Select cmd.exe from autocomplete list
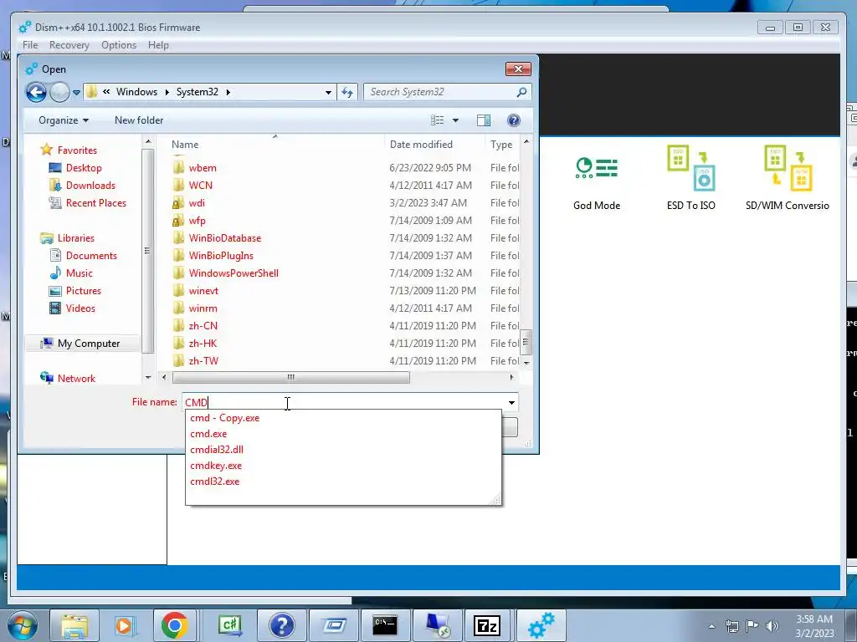 pos(208,434)
